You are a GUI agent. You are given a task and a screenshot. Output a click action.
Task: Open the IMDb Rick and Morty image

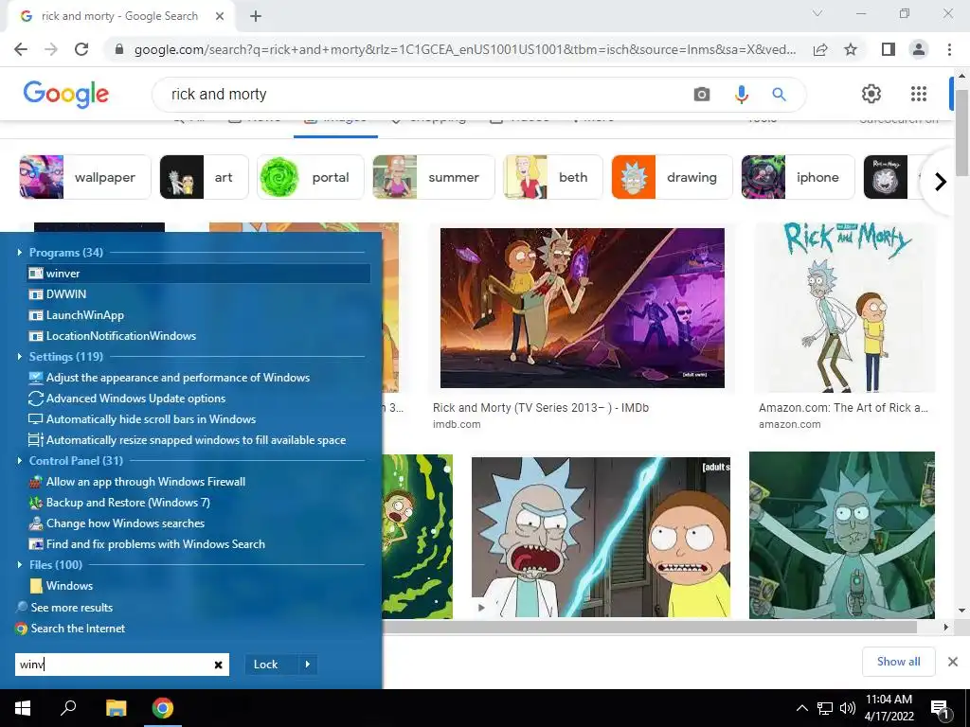tap(583, 308)
